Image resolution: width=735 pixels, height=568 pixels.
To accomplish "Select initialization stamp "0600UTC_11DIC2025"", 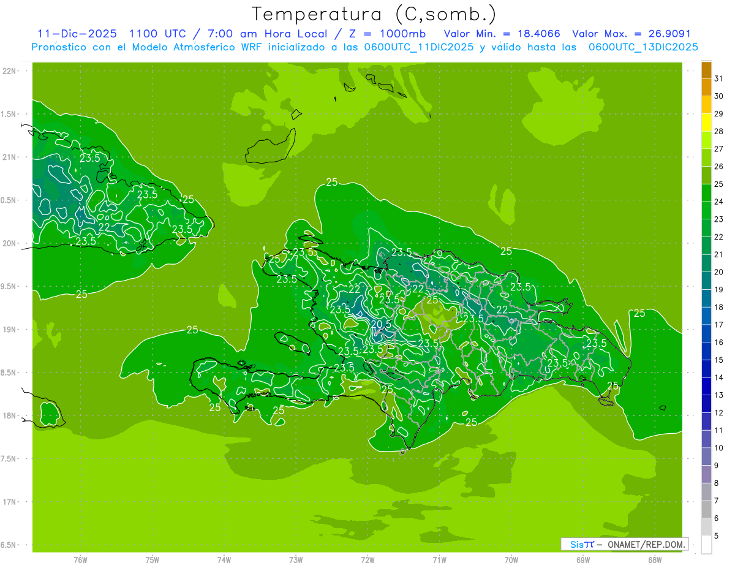I will tap(417, 47).
